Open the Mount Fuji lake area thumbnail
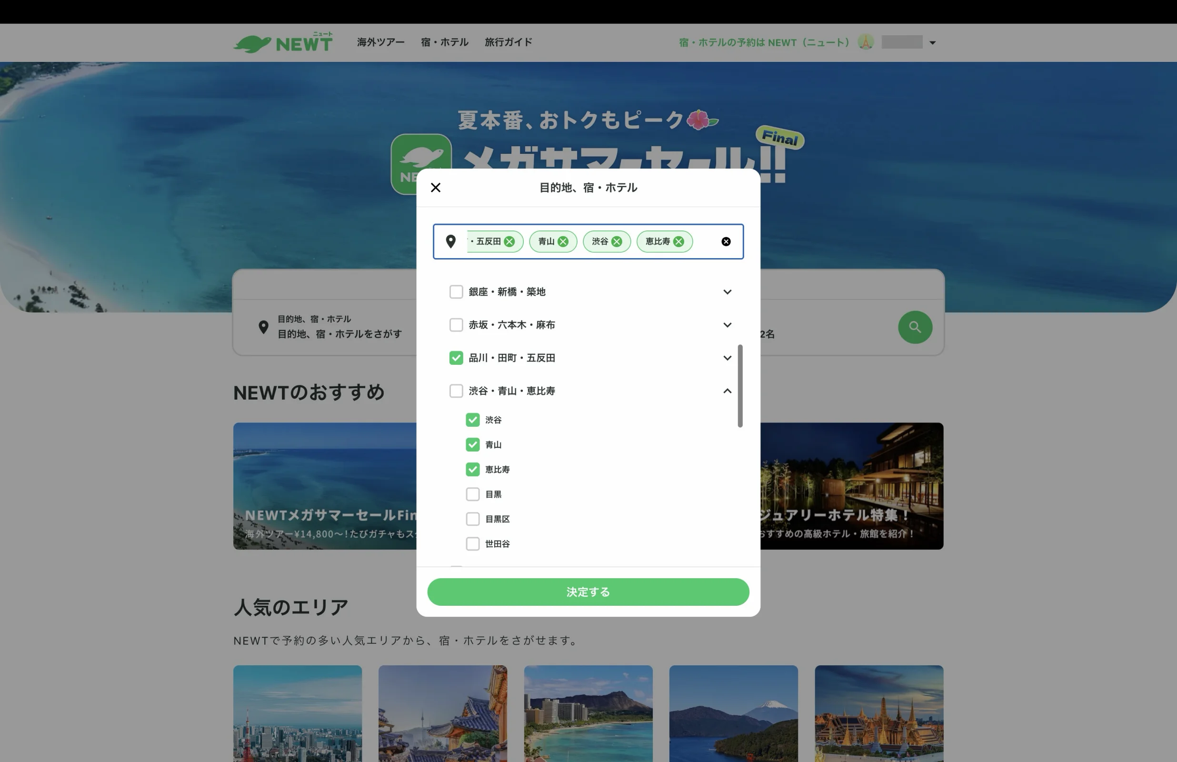Image resolution: width=1177 pixels, height=762 pixels. [x=733, y=713]
